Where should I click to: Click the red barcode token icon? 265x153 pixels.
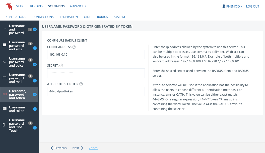(x=5, y=94)
